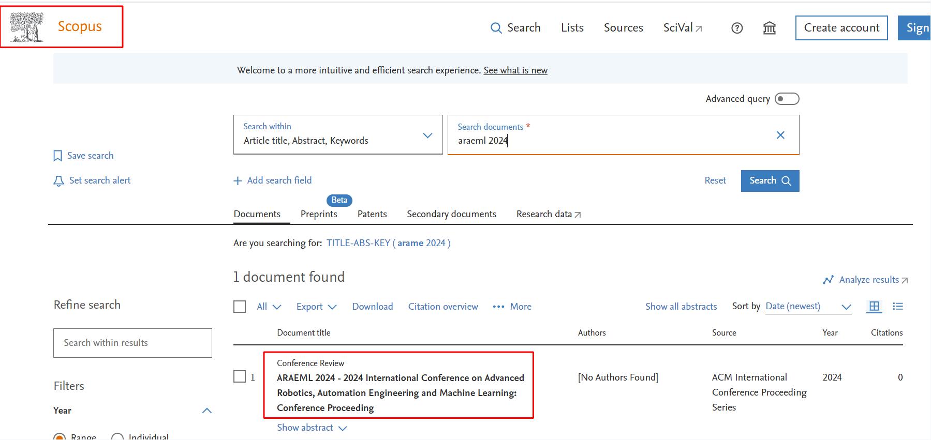The height and width of the screenshot is (440, 931).
Task: Click the blue Search button
Action: click(770, 180)
